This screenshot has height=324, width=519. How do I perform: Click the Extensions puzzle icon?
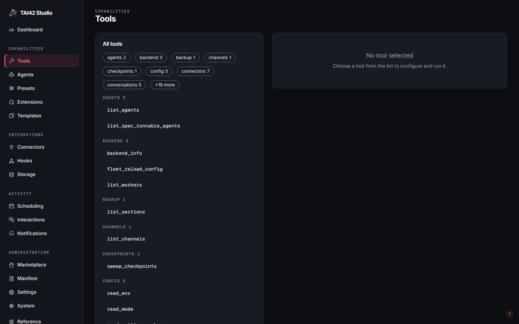coord(12,102)
